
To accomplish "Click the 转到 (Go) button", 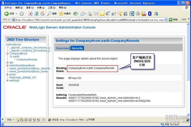I will pos(173,20).
